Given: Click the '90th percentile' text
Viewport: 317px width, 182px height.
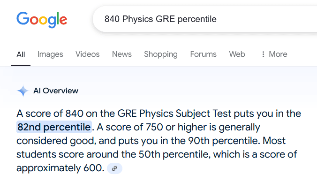Looking at the screenshot, I should tap(224, 141).
